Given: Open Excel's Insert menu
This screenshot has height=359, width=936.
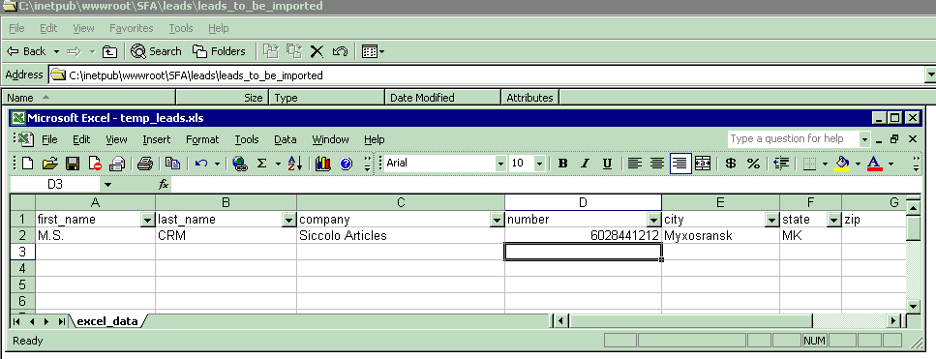Looking at the screenshot, I should pos(157,139).
